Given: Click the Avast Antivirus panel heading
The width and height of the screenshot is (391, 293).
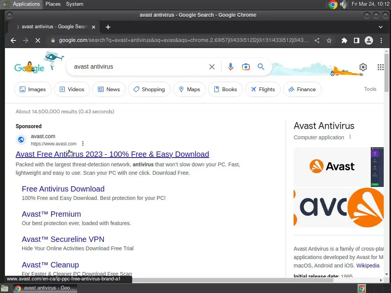Looking at the screenshot, I should [x=324, y=126].
